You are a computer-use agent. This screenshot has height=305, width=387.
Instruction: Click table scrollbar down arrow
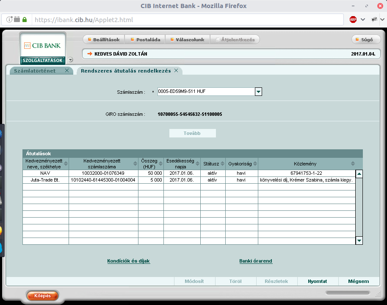point(359,241)
